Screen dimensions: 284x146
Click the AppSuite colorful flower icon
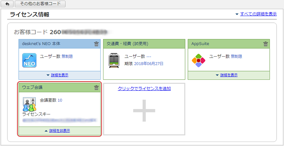click(198, 60)
